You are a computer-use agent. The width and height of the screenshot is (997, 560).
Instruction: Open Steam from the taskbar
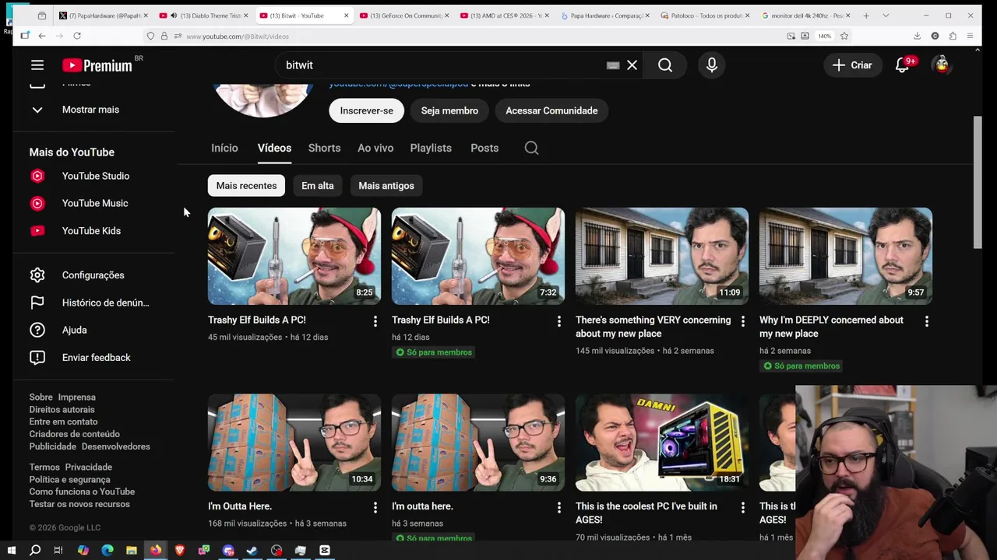[x=252, y=551]
